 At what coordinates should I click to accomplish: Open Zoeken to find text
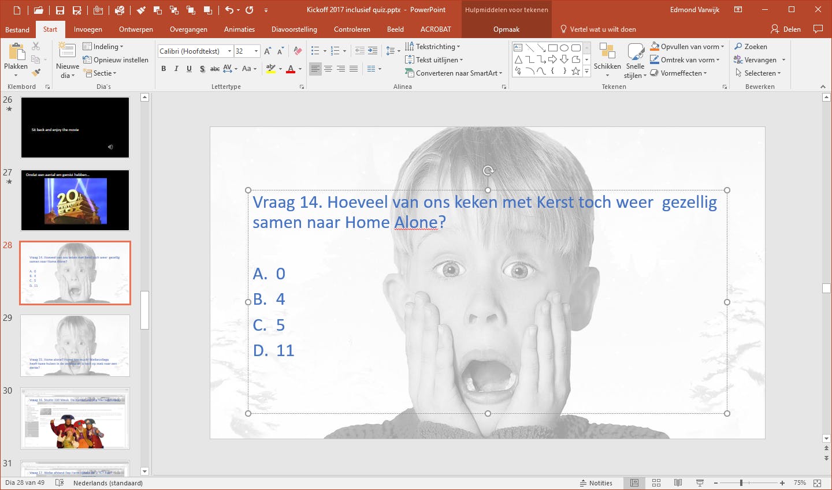(x=751, y=47)
